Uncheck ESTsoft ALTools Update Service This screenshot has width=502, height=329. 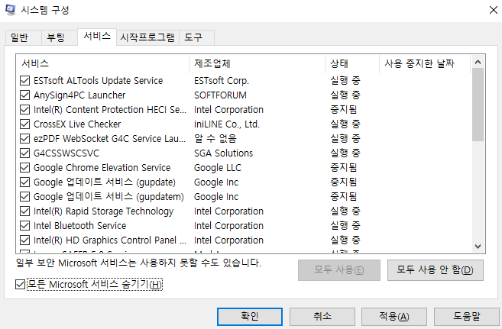[25, 81]
